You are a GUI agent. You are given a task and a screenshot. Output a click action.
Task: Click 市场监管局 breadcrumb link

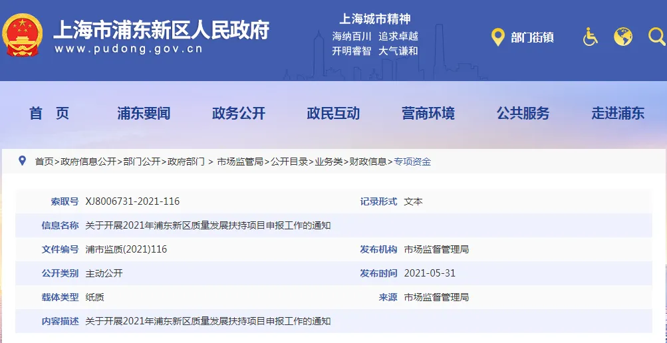240,162
